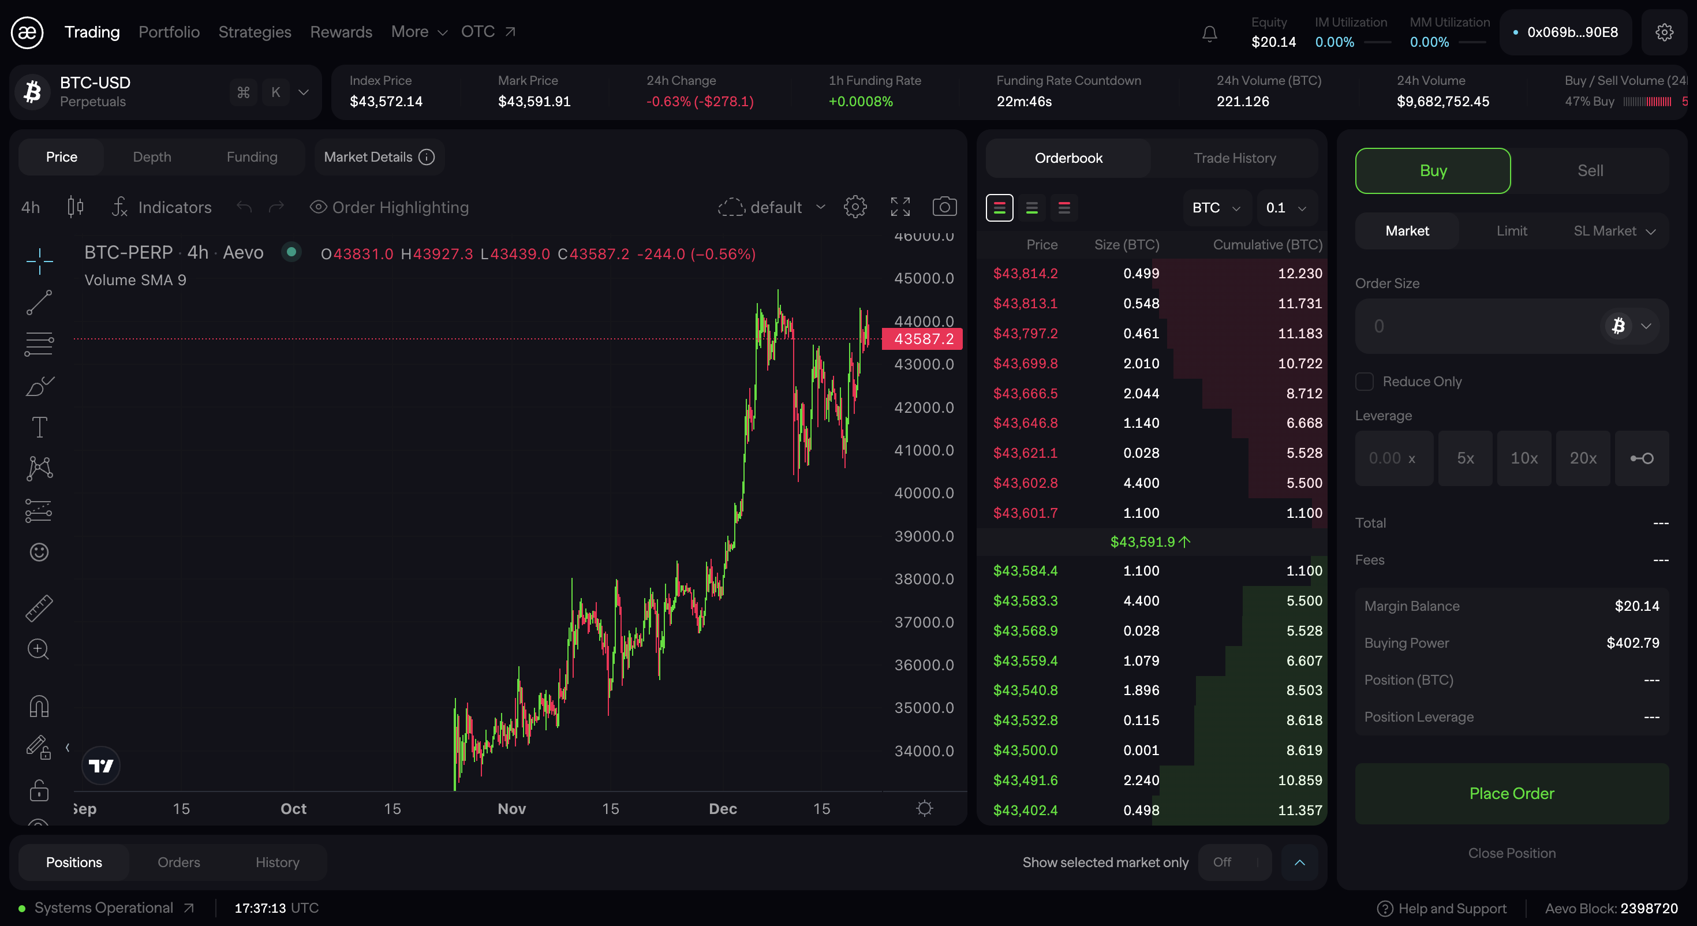Take a chart screenshot with camera icon
The height and width of the screenshot is (926, 1697).
coord(945,206)
